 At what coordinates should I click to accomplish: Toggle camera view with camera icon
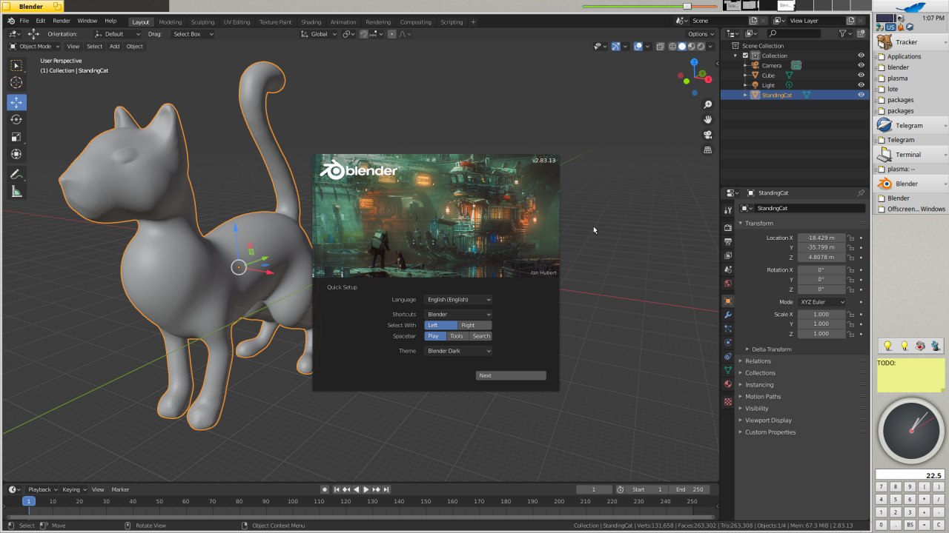point(707,135)
